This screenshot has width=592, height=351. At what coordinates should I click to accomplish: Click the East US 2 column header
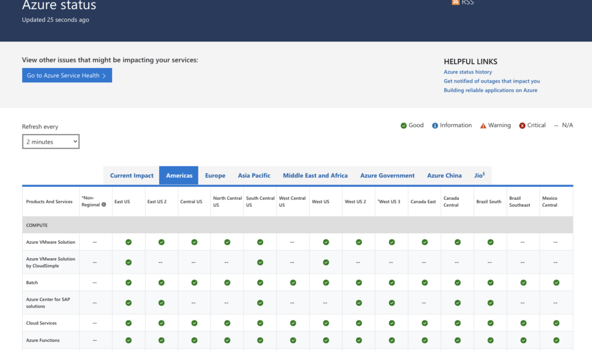click(157, 201)
